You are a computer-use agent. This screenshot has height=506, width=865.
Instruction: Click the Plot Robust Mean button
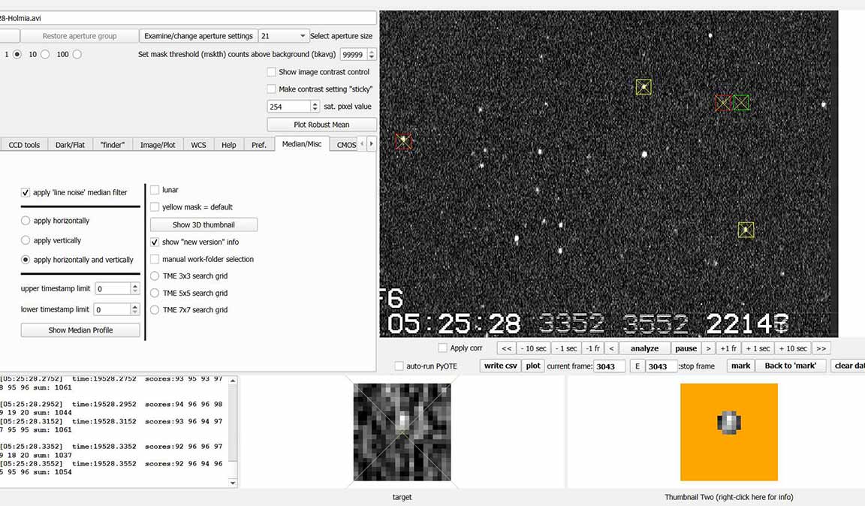point(321,125)
